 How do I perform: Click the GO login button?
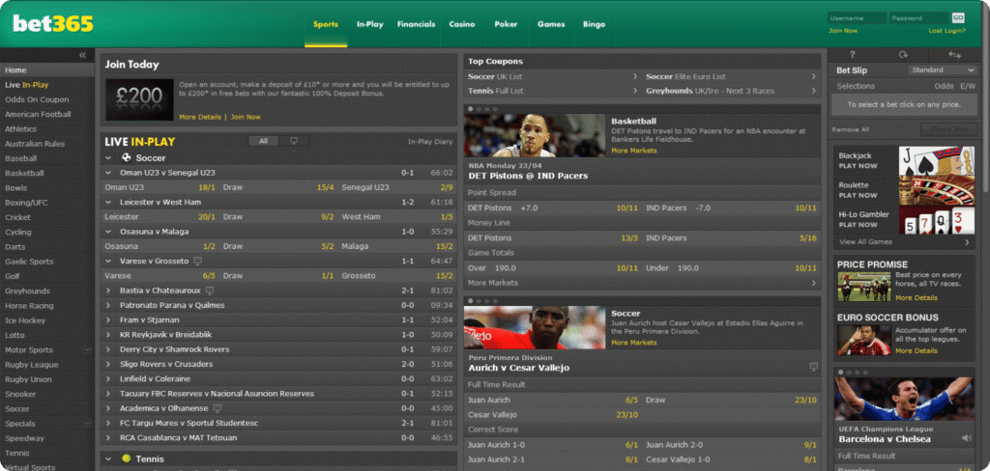[x=958, y=18]
